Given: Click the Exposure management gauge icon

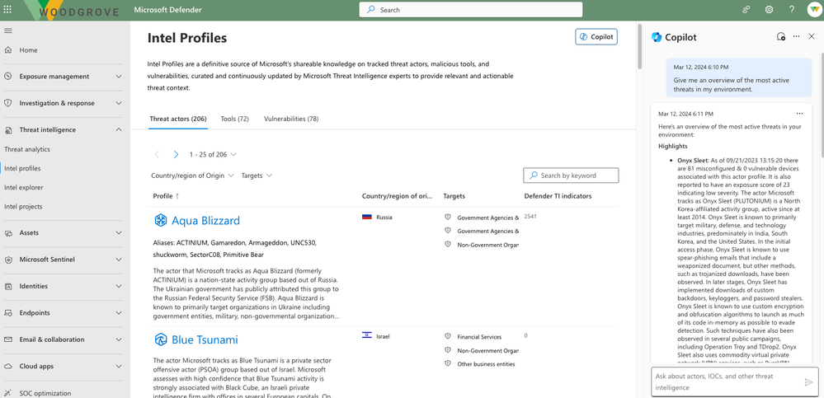Looking at the screenshot, I should click(x=8, y=76).
